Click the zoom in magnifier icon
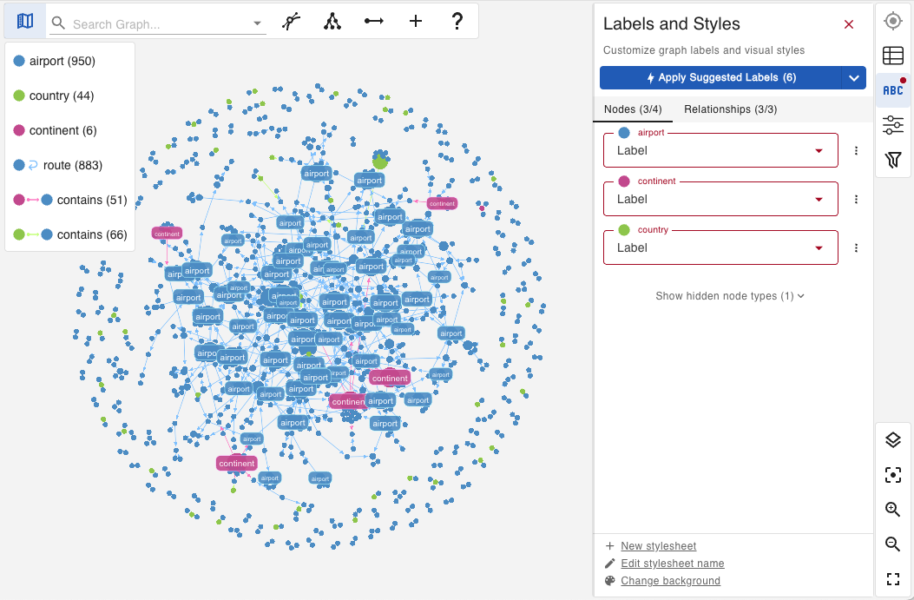This screenshot has width=914, height=600. pos(893,510)
